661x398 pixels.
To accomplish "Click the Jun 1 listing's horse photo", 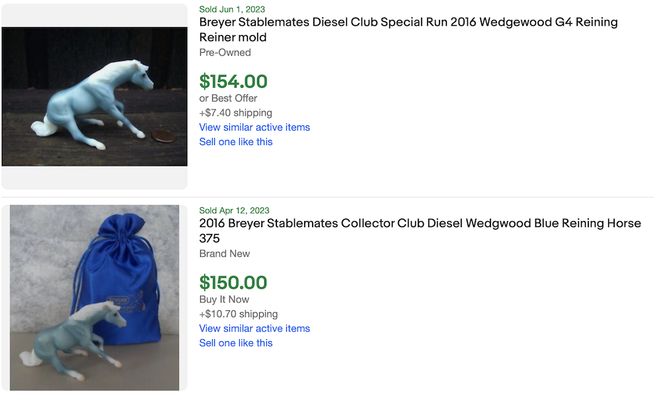I will (95, 96).
